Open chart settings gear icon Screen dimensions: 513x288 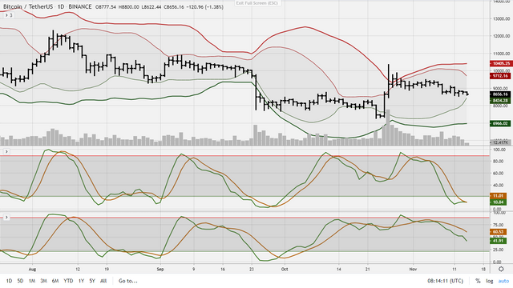(501, 269)
